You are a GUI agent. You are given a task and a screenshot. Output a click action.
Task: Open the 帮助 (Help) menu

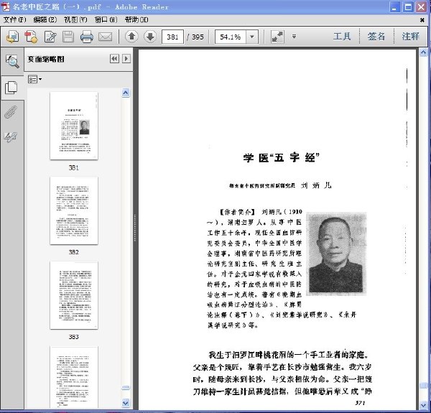[136, 20]
